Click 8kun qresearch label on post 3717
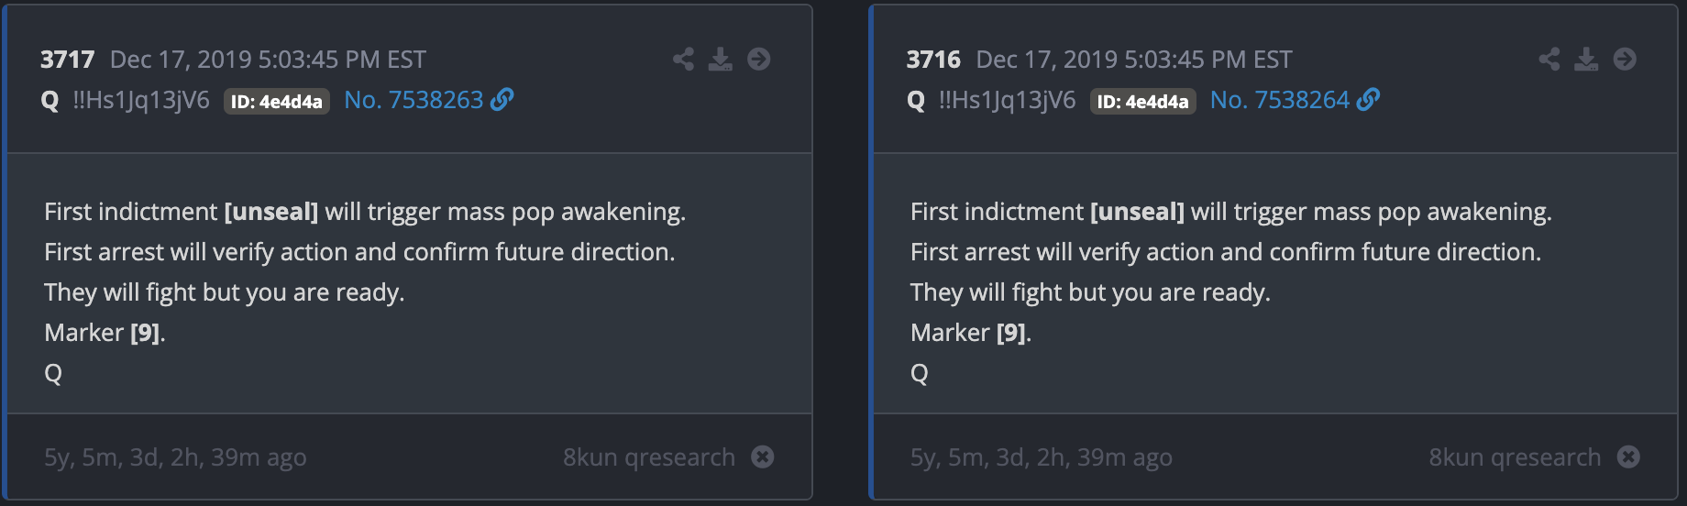 click(x=649, y=456)
